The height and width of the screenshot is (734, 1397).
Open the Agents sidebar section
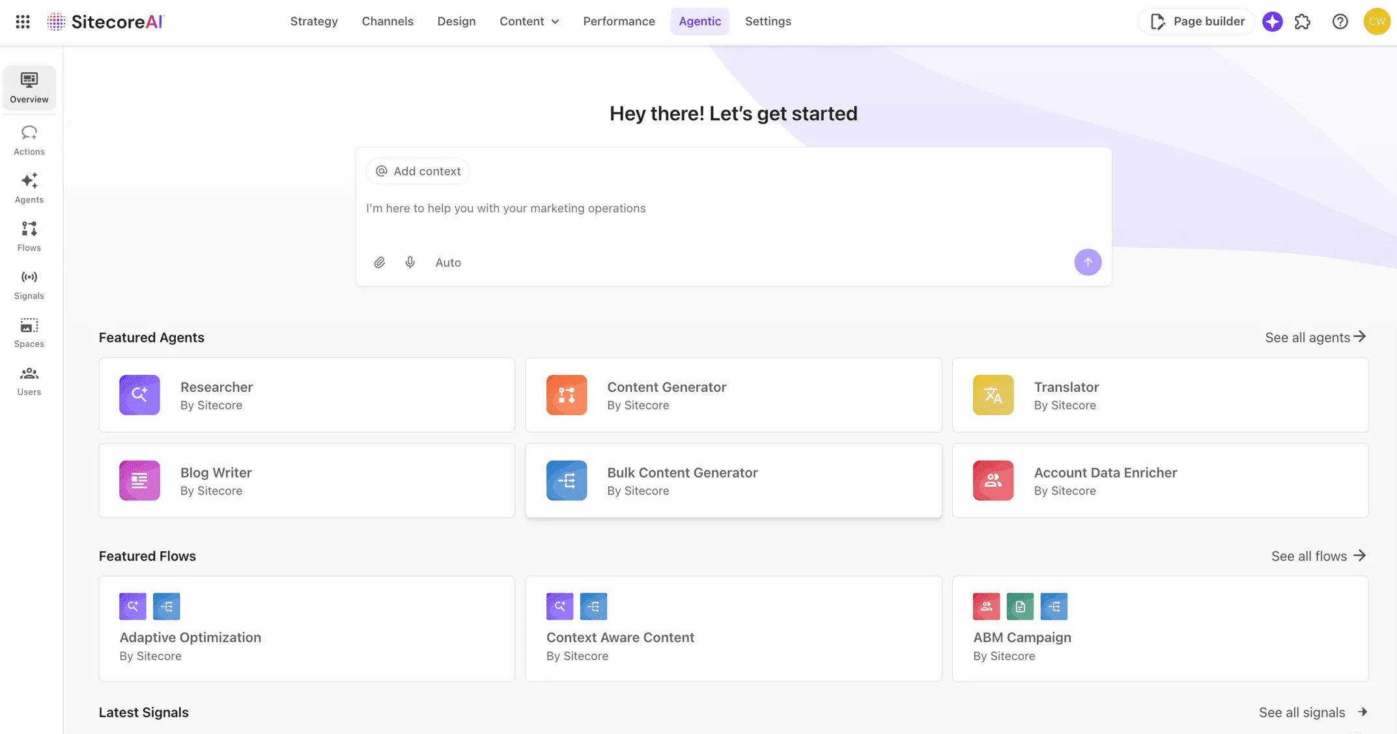29,189
